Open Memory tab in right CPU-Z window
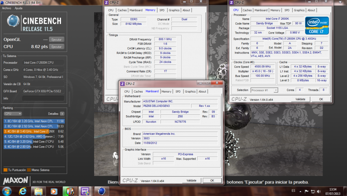This screenshot has height=196, width=347. (275, 10)
